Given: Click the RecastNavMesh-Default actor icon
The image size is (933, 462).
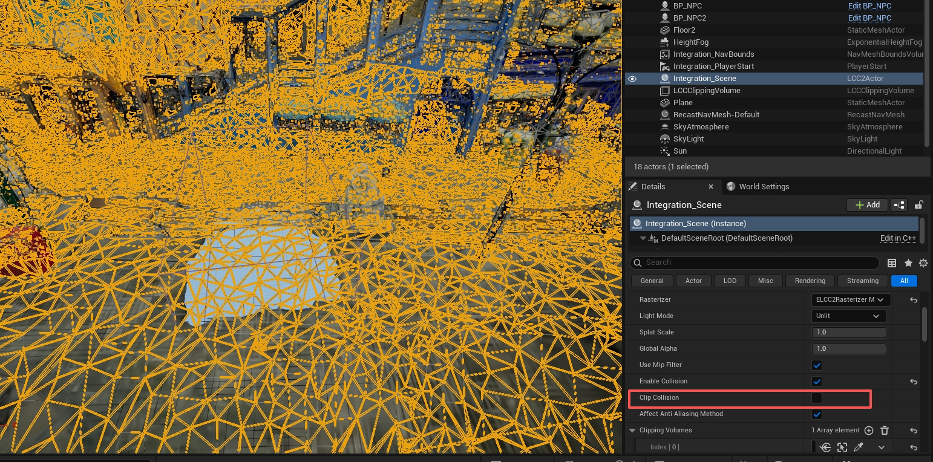Looking at the screenshot, I should [x=664, y=115].
